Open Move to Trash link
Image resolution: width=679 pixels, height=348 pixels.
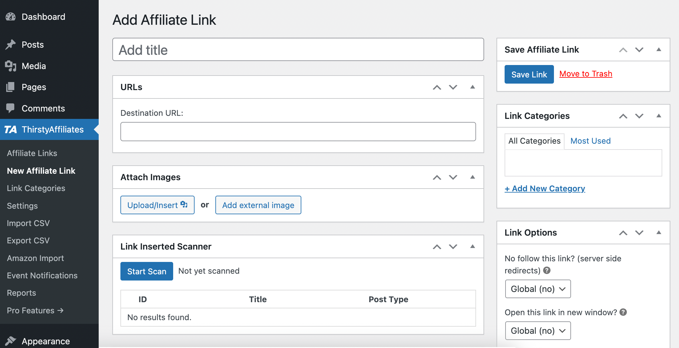click(586, 74)
